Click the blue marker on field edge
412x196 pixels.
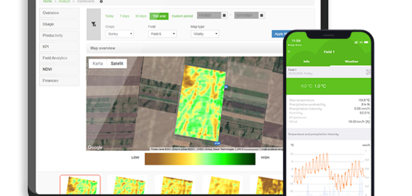226,87
